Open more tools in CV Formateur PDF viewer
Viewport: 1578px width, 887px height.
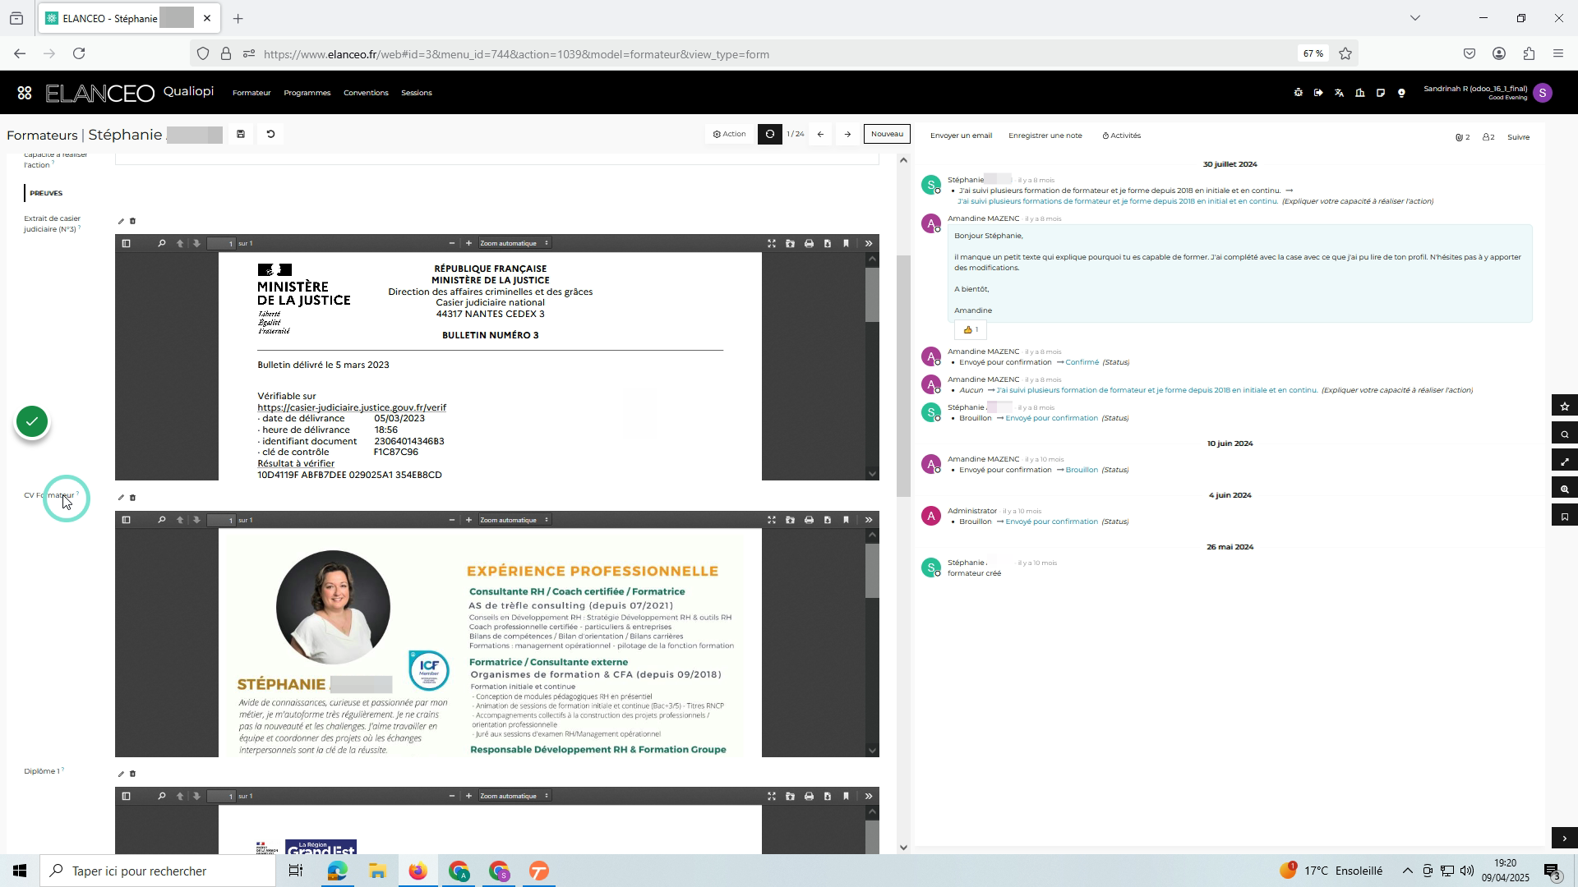click(x=869, y=520)
